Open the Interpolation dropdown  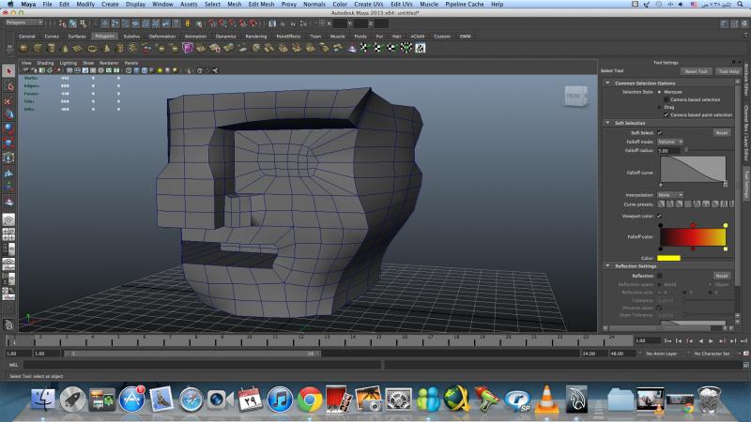[x=671, y=195]
